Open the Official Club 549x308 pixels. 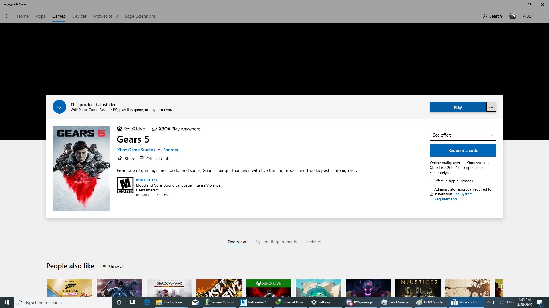pyautogui.click(x=154, y=159)
